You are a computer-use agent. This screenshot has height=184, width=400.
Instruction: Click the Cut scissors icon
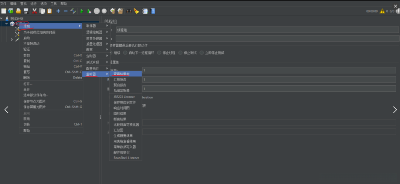(x=35, y=11)
